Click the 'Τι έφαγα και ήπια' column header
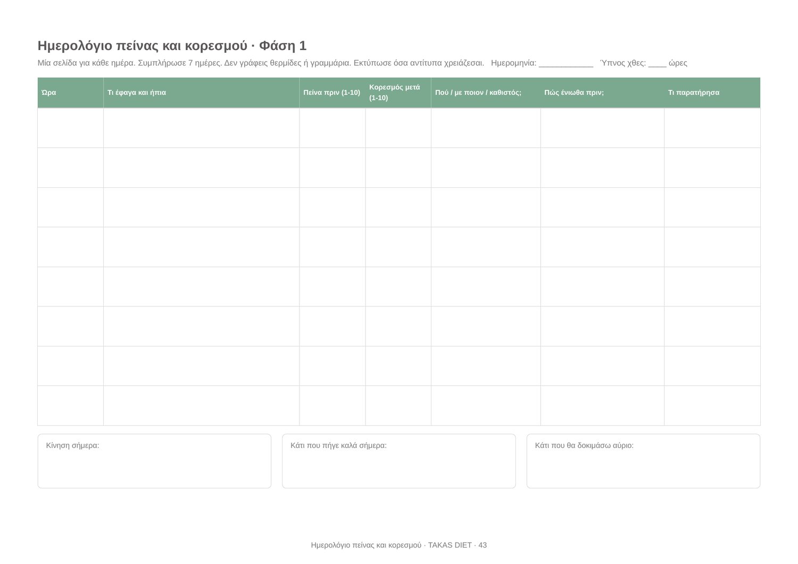The image size is (798, 564). tap(202, 93)
